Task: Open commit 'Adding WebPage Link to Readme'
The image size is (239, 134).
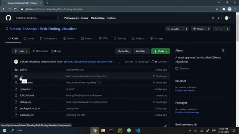Action: 84,96
